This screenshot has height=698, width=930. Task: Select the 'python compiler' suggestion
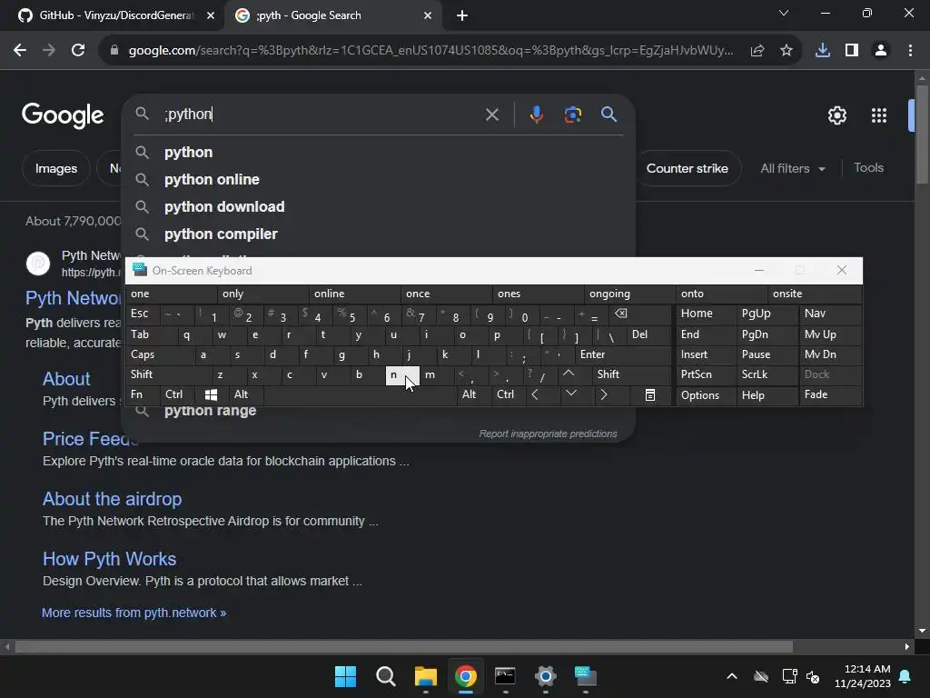tap(379, 234)
